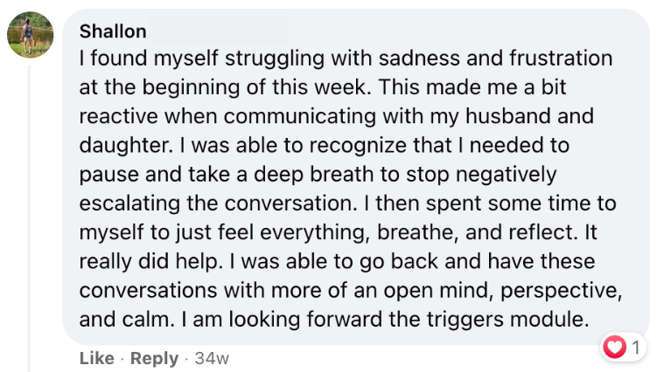657x372 pixels.
Task: Click the word 'escalating' in the comment
Action: coord(129,203)
